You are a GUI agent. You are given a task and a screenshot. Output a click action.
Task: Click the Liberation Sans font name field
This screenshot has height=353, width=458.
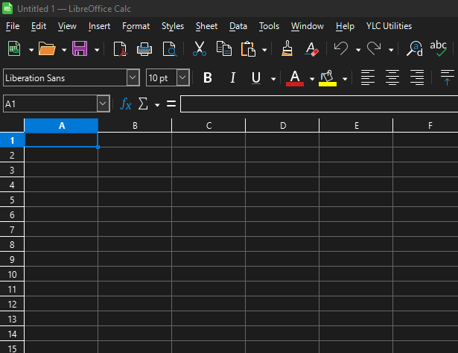[65, 78]
